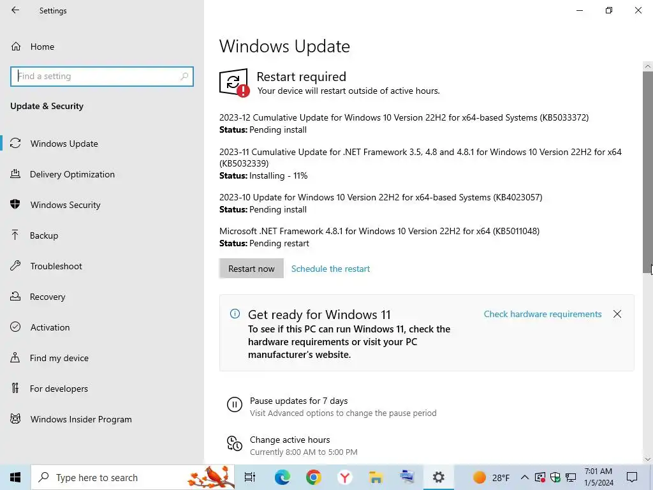
Task: Click the Backup upward arrow icon
Action: (x=15, y=235)
